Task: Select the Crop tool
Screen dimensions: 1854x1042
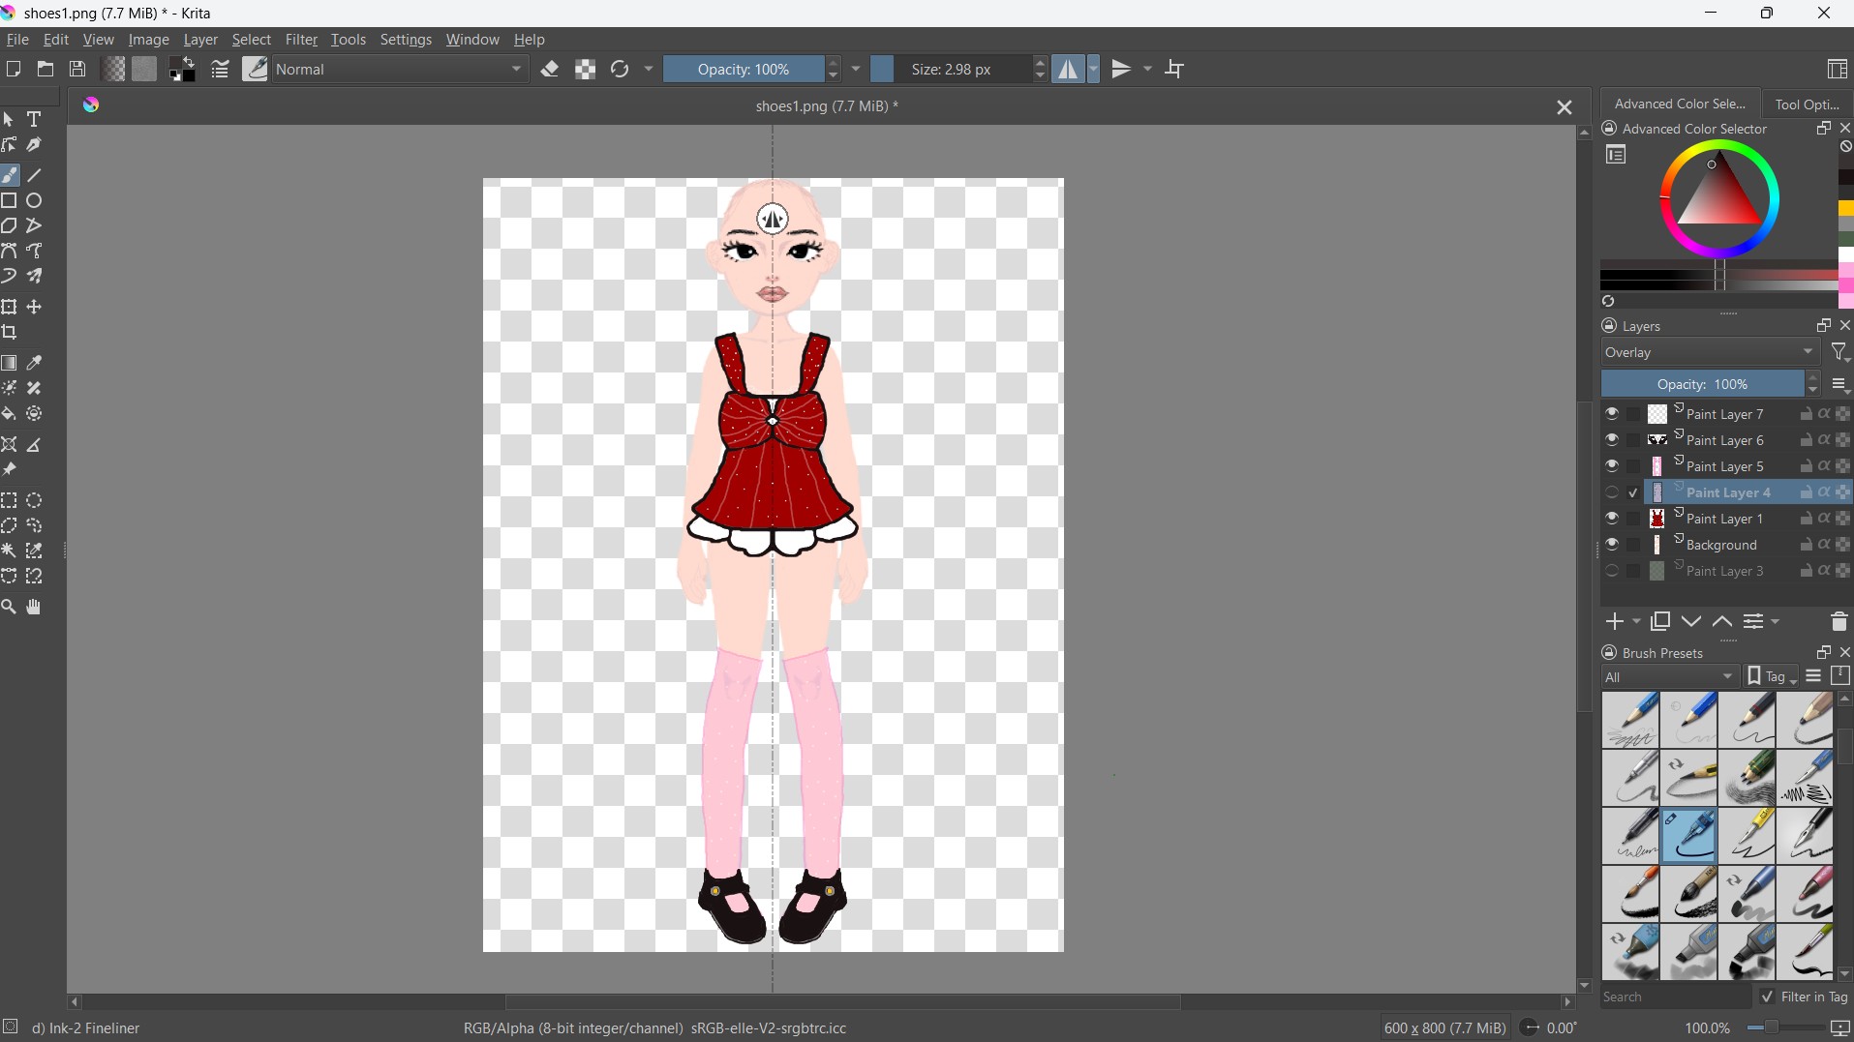Action: point(10,332)
